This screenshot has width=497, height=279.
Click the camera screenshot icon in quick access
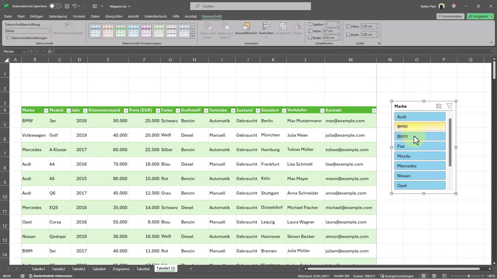[95, 6]
